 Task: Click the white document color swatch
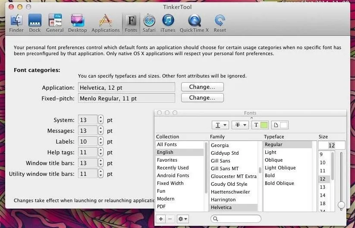coord(284,125)
